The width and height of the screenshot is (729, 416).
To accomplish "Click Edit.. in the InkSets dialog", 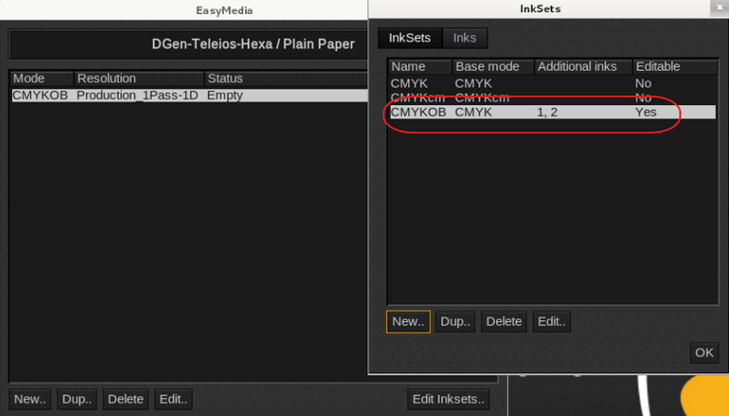I will point(551,321).
